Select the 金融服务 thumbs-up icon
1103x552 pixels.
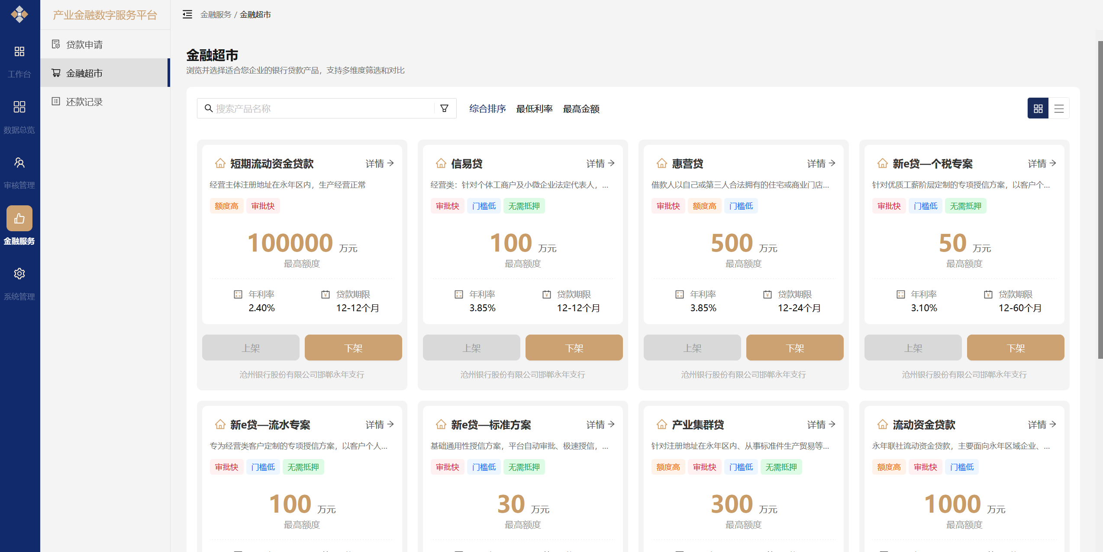pyautogui.click(x=19, y=218)
